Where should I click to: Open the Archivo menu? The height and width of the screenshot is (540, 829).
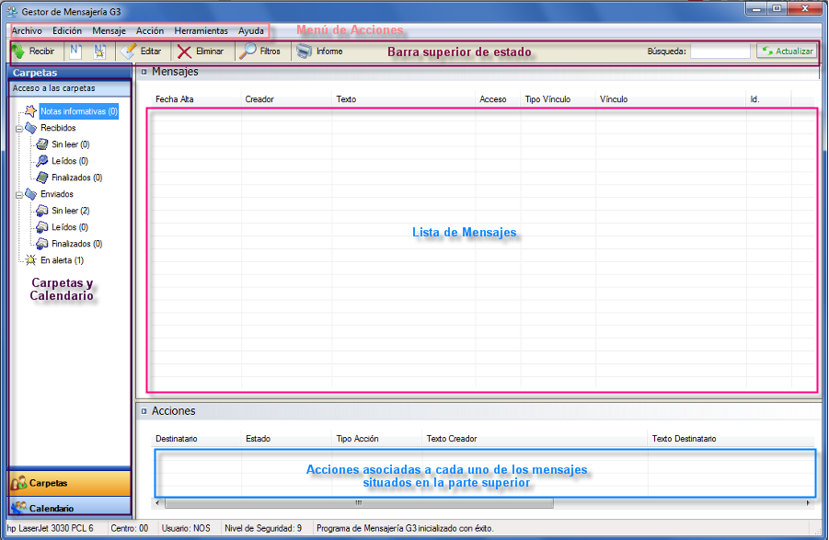[27, 30]
